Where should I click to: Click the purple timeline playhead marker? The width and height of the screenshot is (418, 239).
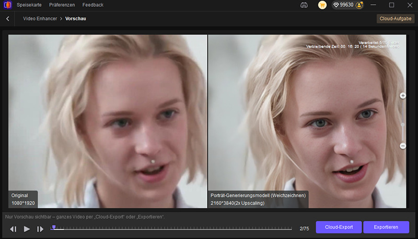(54, 227)
